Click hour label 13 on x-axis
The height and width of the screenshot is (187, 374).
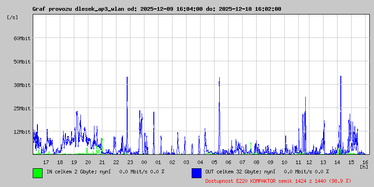point(323,162)
